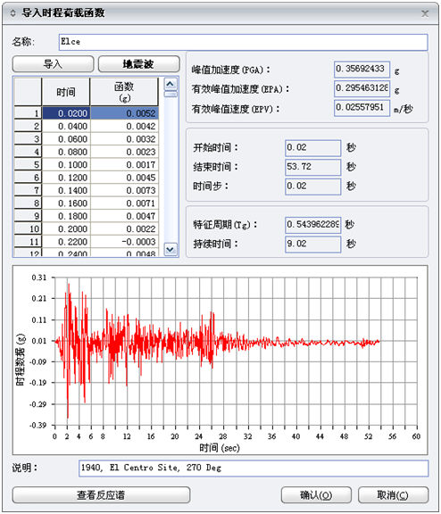Select the 开始时间 start time field
The height and width of the screenshot is (514, 441).
312,148
